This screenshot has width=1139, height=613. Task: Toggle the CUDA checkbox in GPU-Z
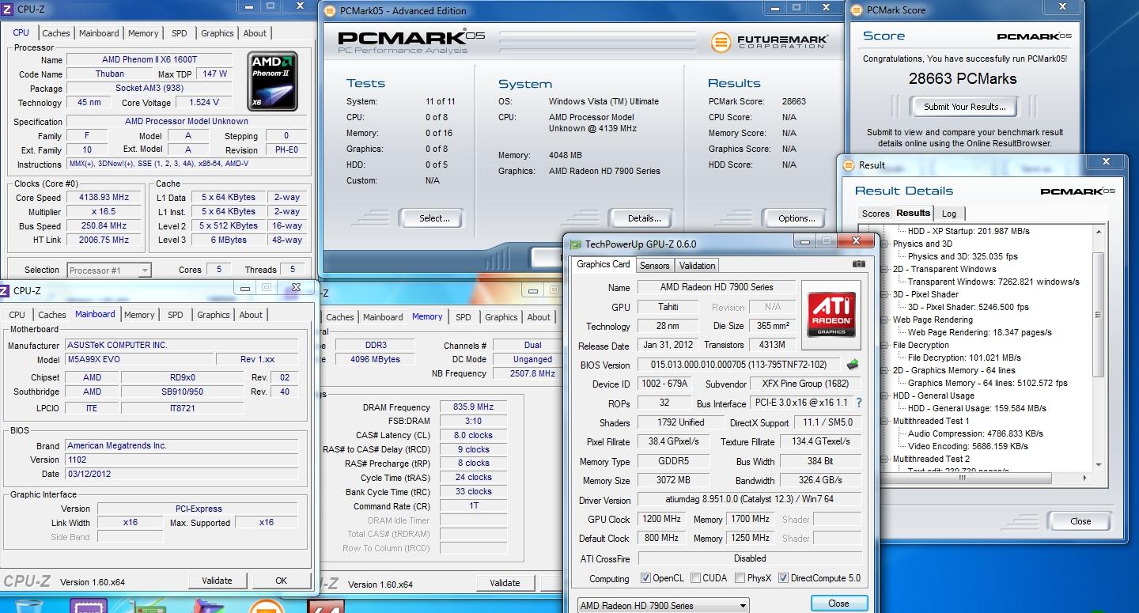[x=695, y=578]
